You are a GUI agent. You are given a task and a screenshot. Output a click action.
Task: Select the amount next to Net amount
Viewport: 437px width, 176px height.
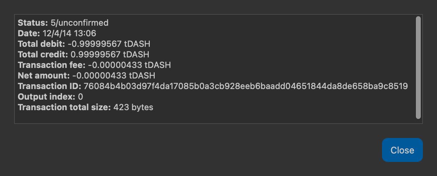pos(114,76)
